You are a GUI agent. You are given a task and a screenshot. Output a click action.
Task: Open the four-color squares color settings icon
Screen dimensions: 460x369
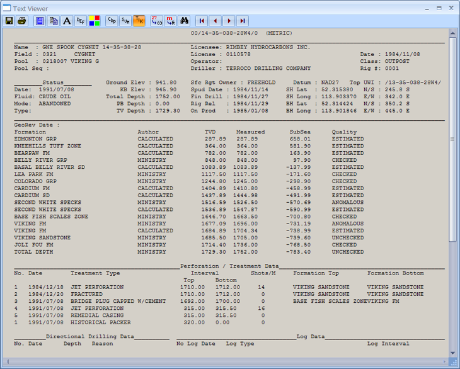94,21
